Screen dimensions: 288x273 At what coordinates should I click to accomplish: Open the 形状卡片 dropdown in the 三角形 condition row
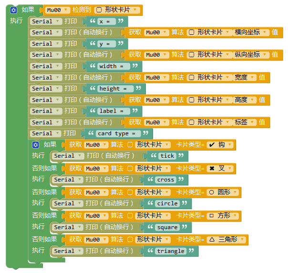point(153,240)
